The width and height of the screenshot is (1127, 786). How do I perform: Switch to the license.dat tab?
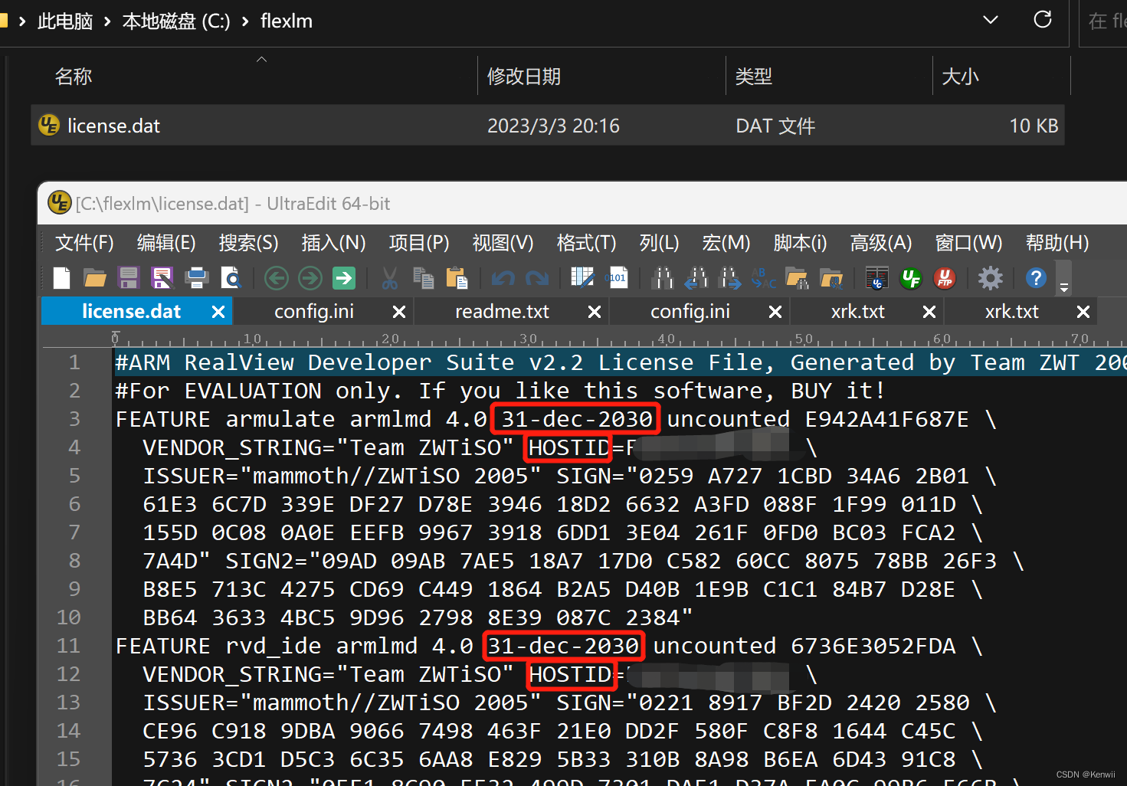pos(131,312)
